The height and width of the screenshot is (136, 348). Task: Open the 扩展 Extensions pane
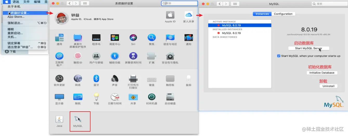pos(152,56)
